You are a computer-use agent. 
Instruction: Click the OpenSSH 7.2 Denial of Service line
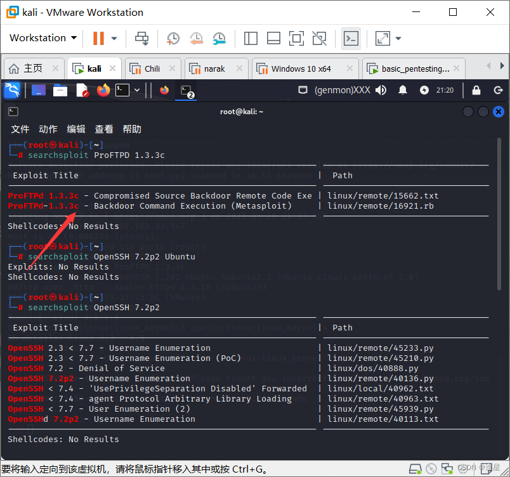pyautogui.click(x=86, y=368)
